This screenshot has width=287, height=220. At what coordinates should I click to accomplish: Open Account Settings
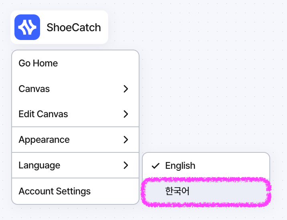[x=75, y=191]
